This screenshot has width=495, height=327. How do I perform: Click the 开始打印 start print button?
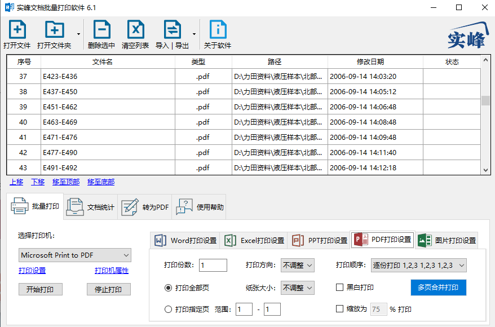coord(41,289)
